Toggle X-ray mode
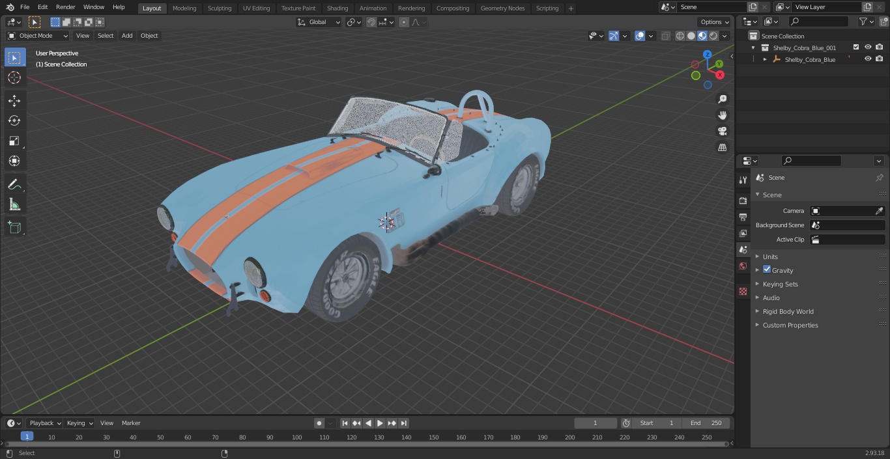This screenshot has height=459, width=890. (x=665, y=36)
